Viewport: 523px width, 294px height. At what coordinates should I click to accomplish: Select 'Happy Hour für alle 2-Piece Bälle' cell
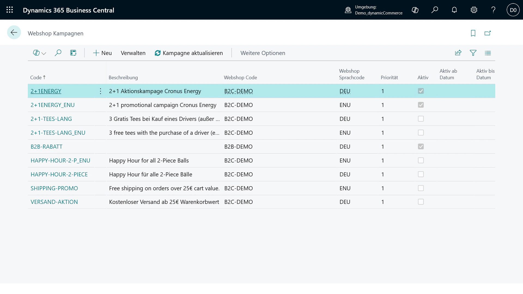[151, 174]
